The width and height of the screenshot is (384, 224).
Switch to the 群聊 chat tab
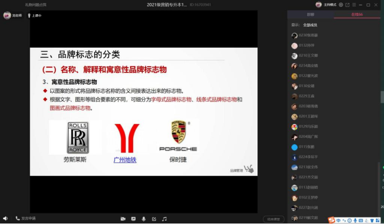310,15
